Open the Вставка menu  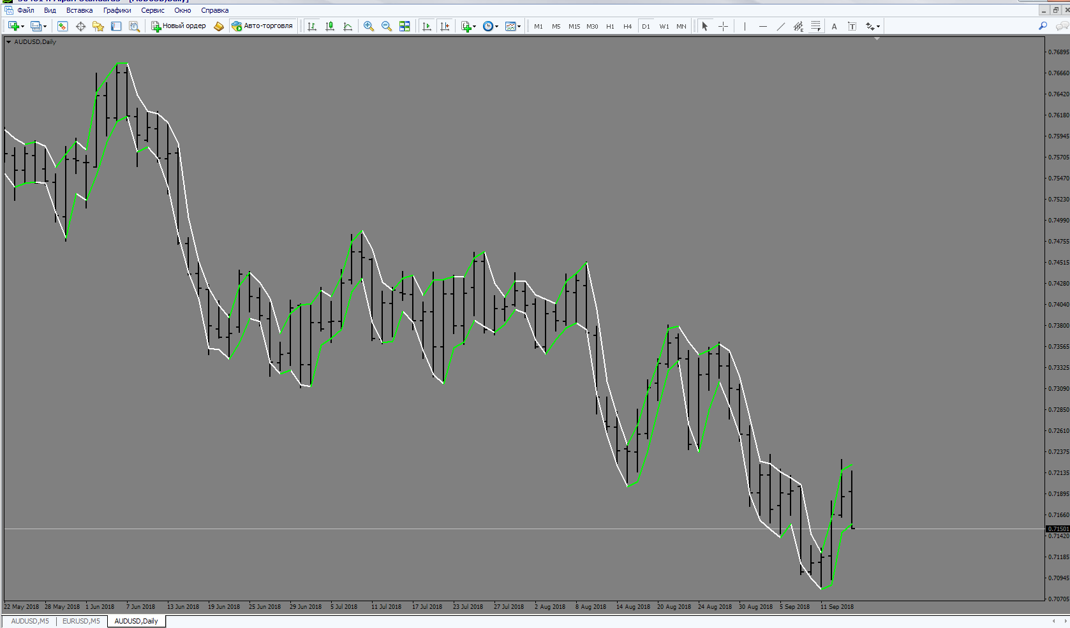tap(80, 10)
